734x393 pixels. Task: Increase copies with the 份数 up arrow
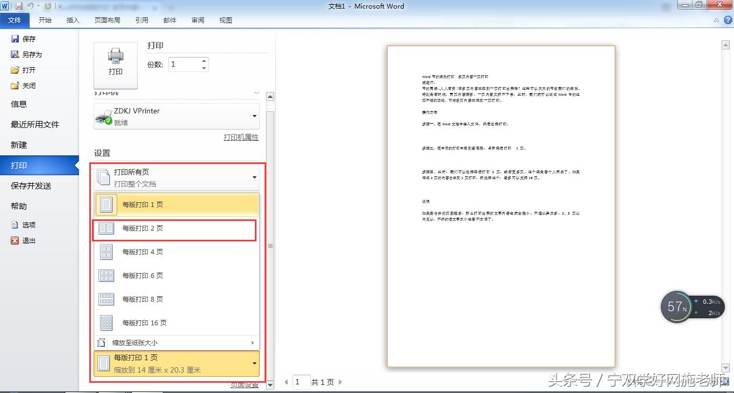[x=204, y=61]
